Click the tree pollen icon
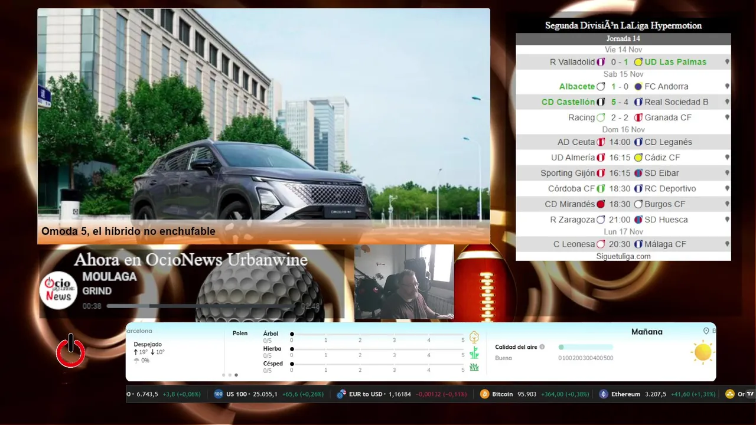Viewport: 756px width, 425px height. pyautogui.click(x=474, y=337)
